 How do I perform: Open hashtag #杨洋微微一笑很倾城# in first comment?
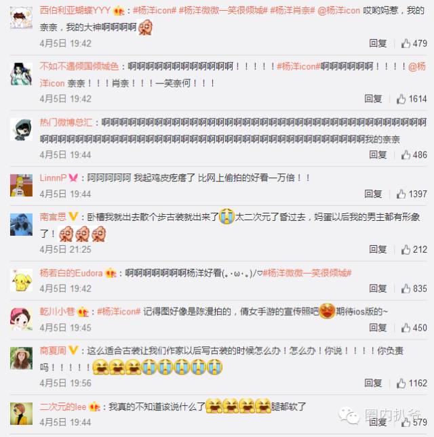pos(223,11)
